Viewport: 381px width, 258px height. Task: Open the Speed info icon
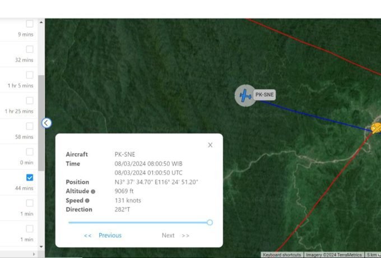(x=87, y=201)
